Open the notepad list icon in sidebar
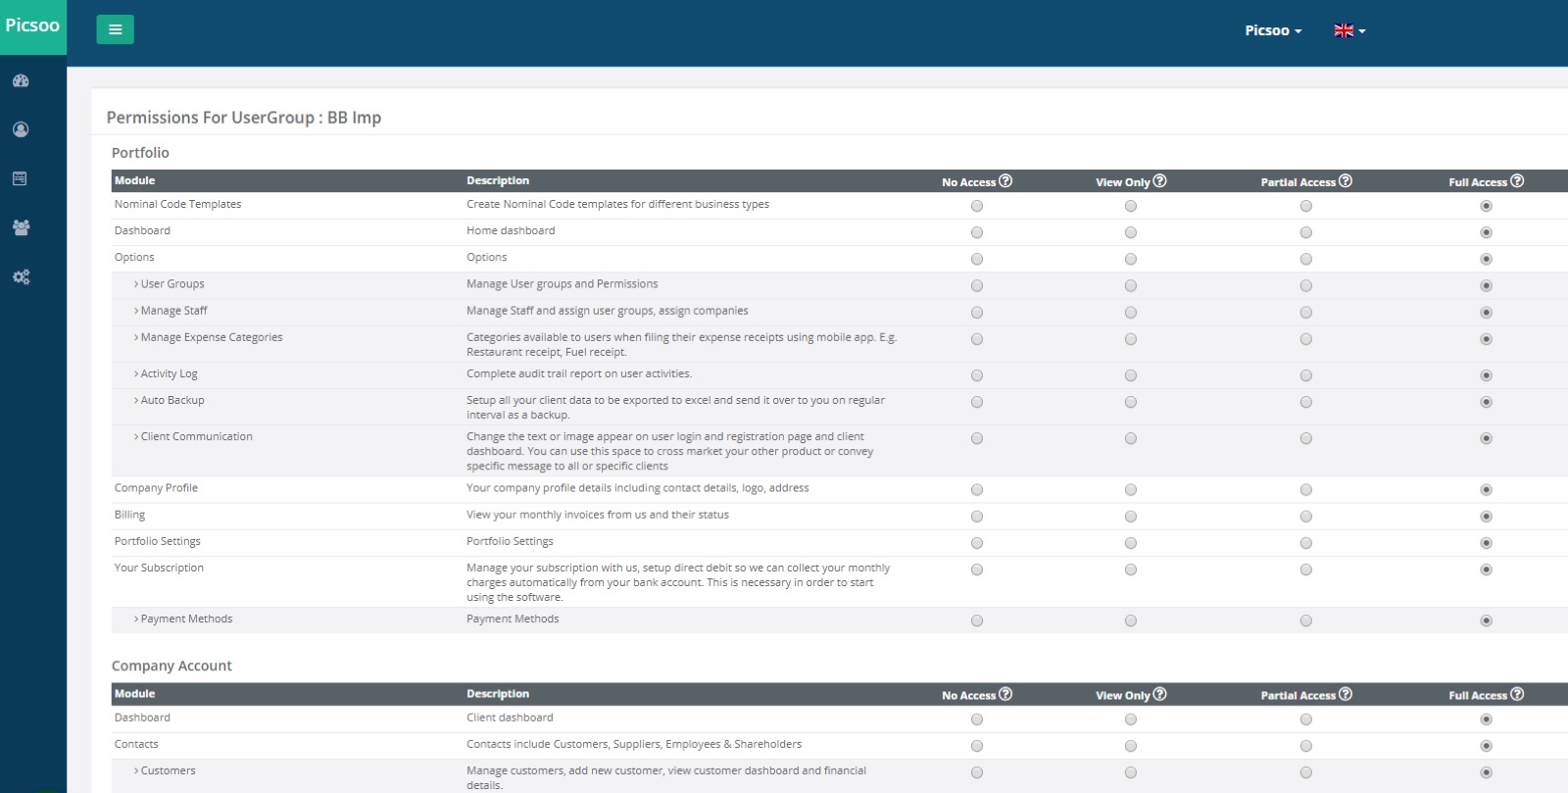 click(x=20, y=178)
